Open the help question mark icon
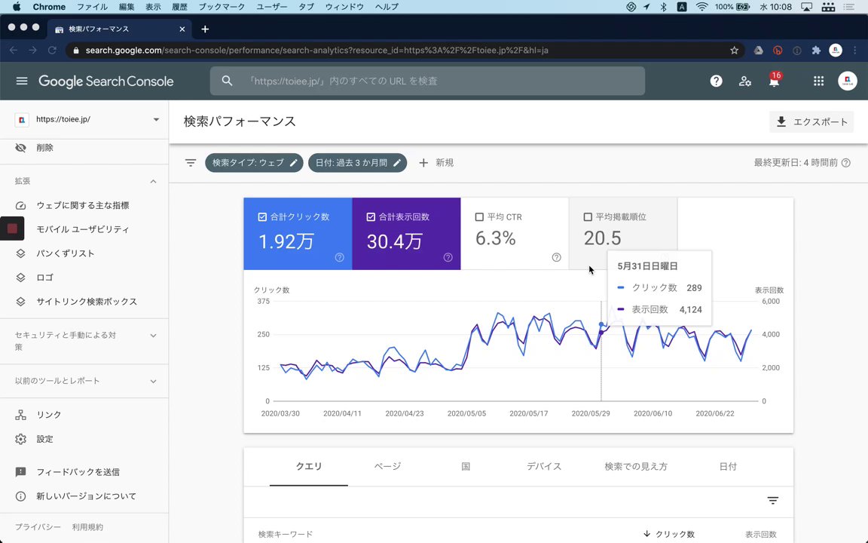Screen dimensions: 868x543 coord(716,81)
